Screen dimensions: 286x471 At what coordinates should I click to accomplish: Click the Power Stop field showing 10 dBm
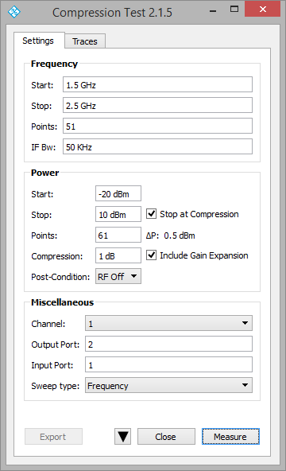point(118,214)
